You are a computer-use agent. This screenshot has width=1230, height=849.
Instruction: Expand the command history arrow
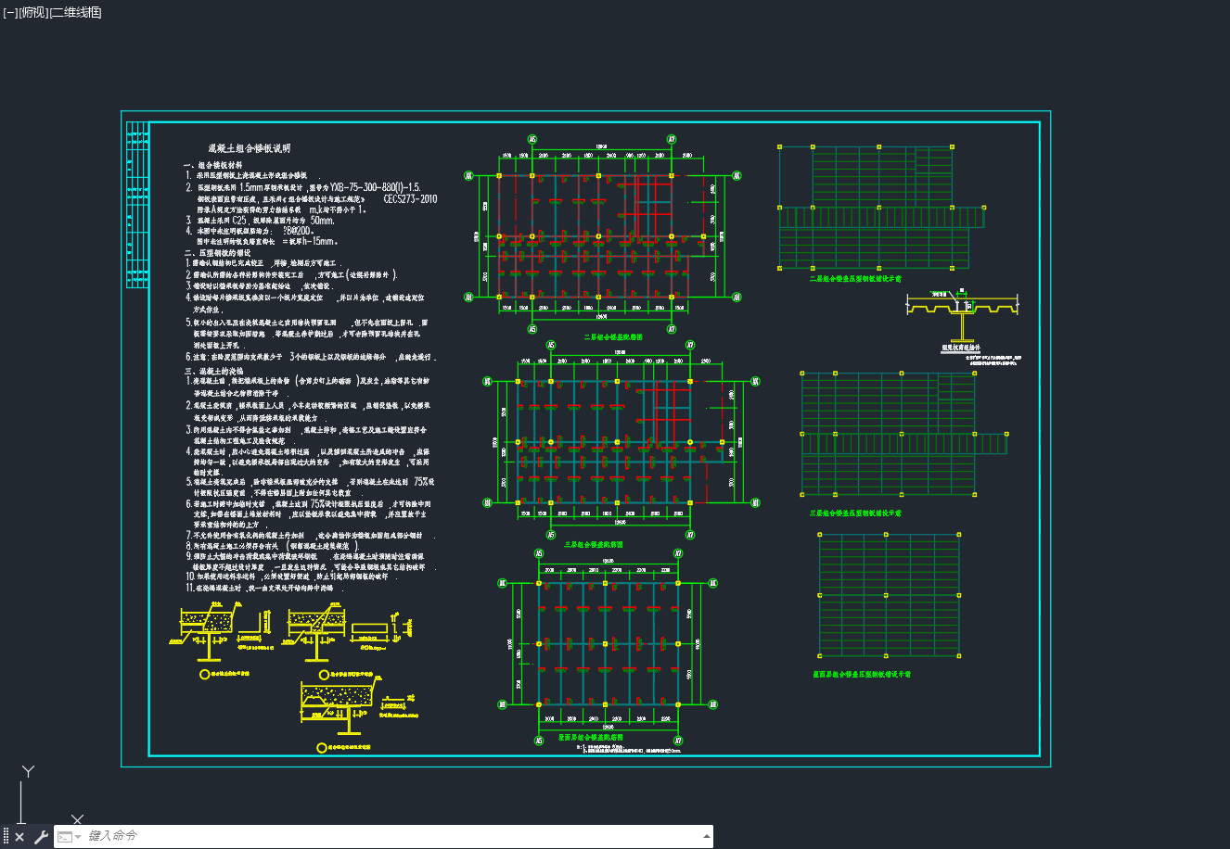(708, 836)
